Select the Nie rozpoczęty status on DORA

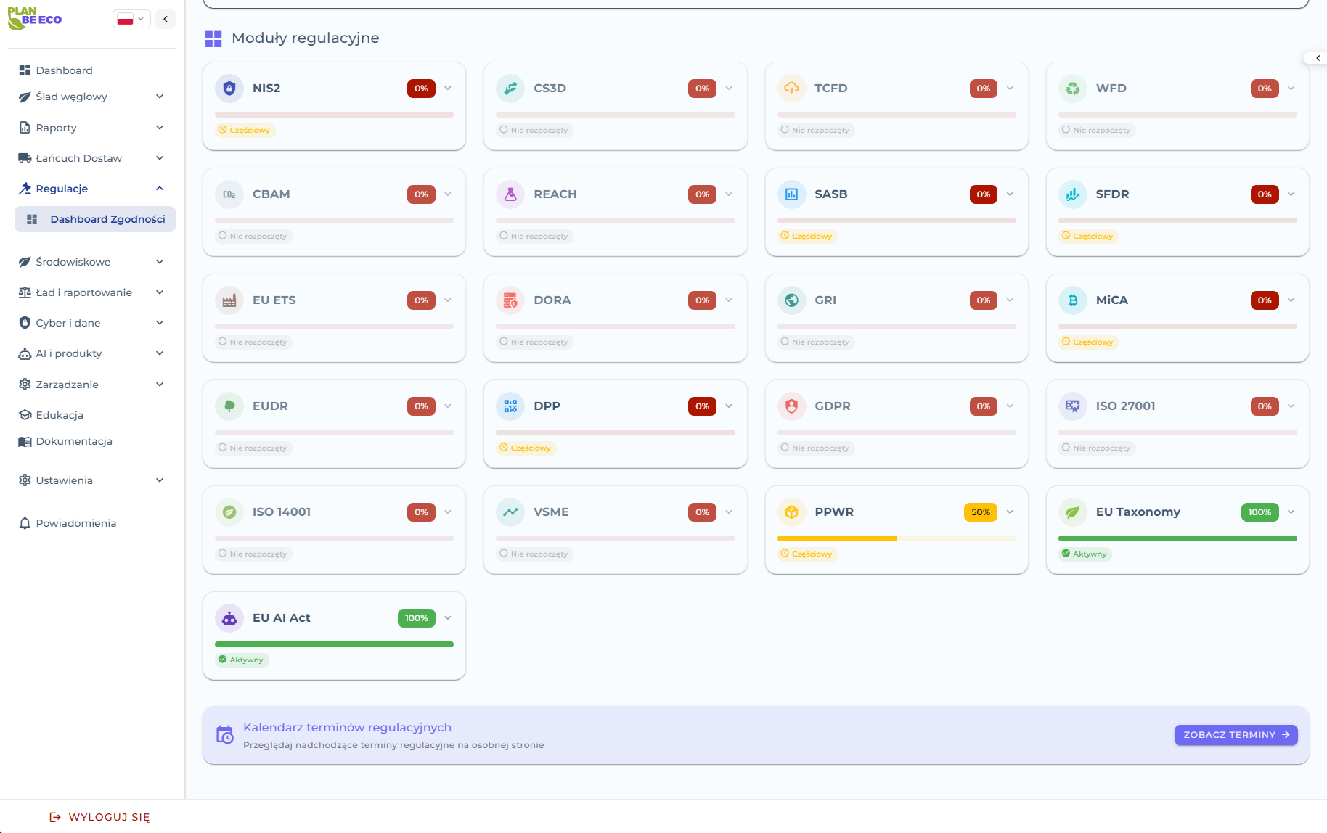tap(534, 342)
